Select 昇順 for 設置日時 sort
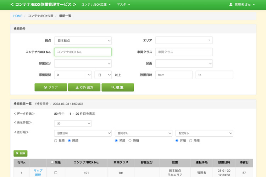The height and width of the screenshot is (177, 266). pos(56,141)
